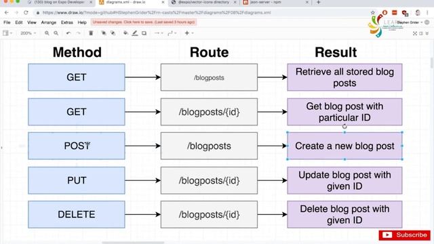Open the plus insert dropdown
434x244 pixels.
189,33
